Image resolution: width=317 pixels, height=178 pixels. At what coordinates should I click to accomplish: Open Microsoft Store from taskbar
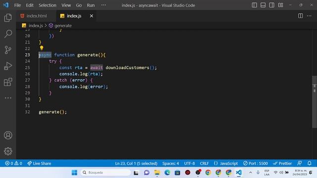pyautogui.click(x=177, y=173)
